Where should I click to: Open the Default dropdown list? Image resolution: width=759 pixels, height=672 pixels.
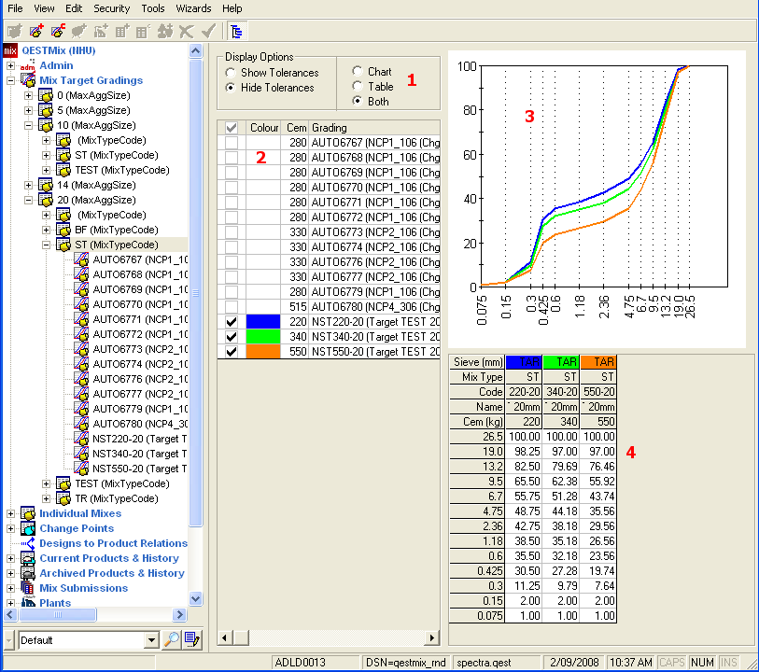click(x=151, y=640)
